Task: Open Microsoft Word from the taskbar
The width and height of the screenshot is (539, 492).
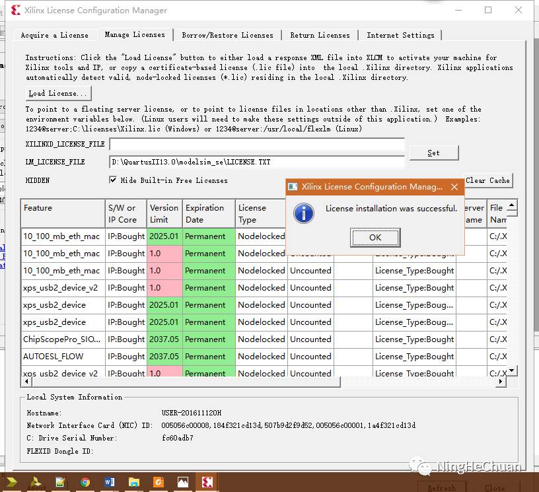Action: (110, 482)
